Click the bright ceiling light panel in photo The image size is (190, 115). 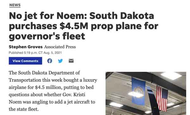tap(171, 76)
